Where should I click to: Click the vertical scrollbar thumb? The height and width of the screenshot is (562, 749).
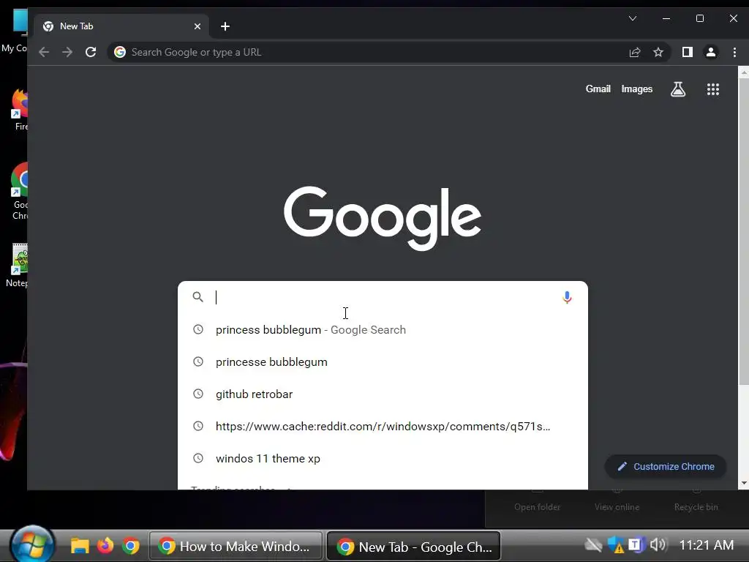pos(744,231)
